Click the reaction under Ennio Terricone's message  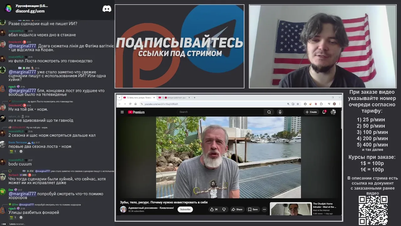13,151
